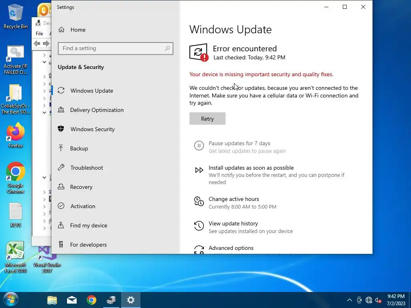The image size is (411, 308).
Task: Select CollabSysOs folder shortcut on desktop
Action: 16,99
